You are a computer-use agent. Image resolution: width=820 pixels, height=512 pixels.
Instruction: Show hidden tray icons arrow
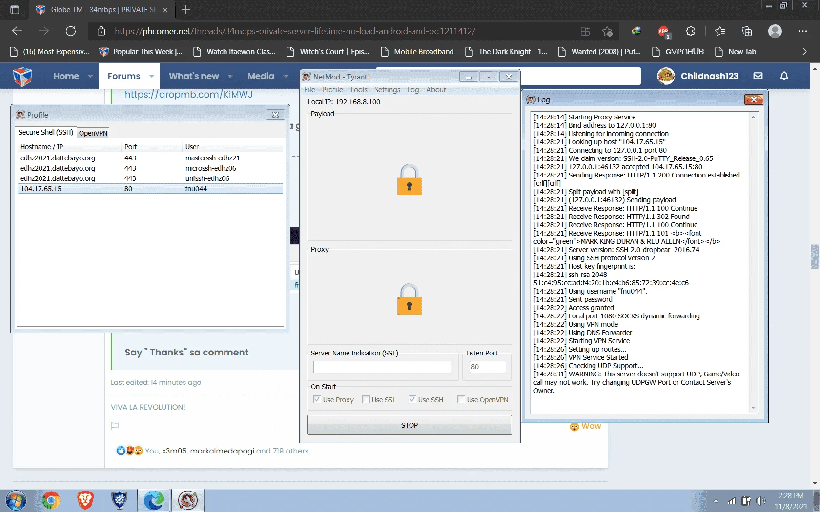(716, 501)
